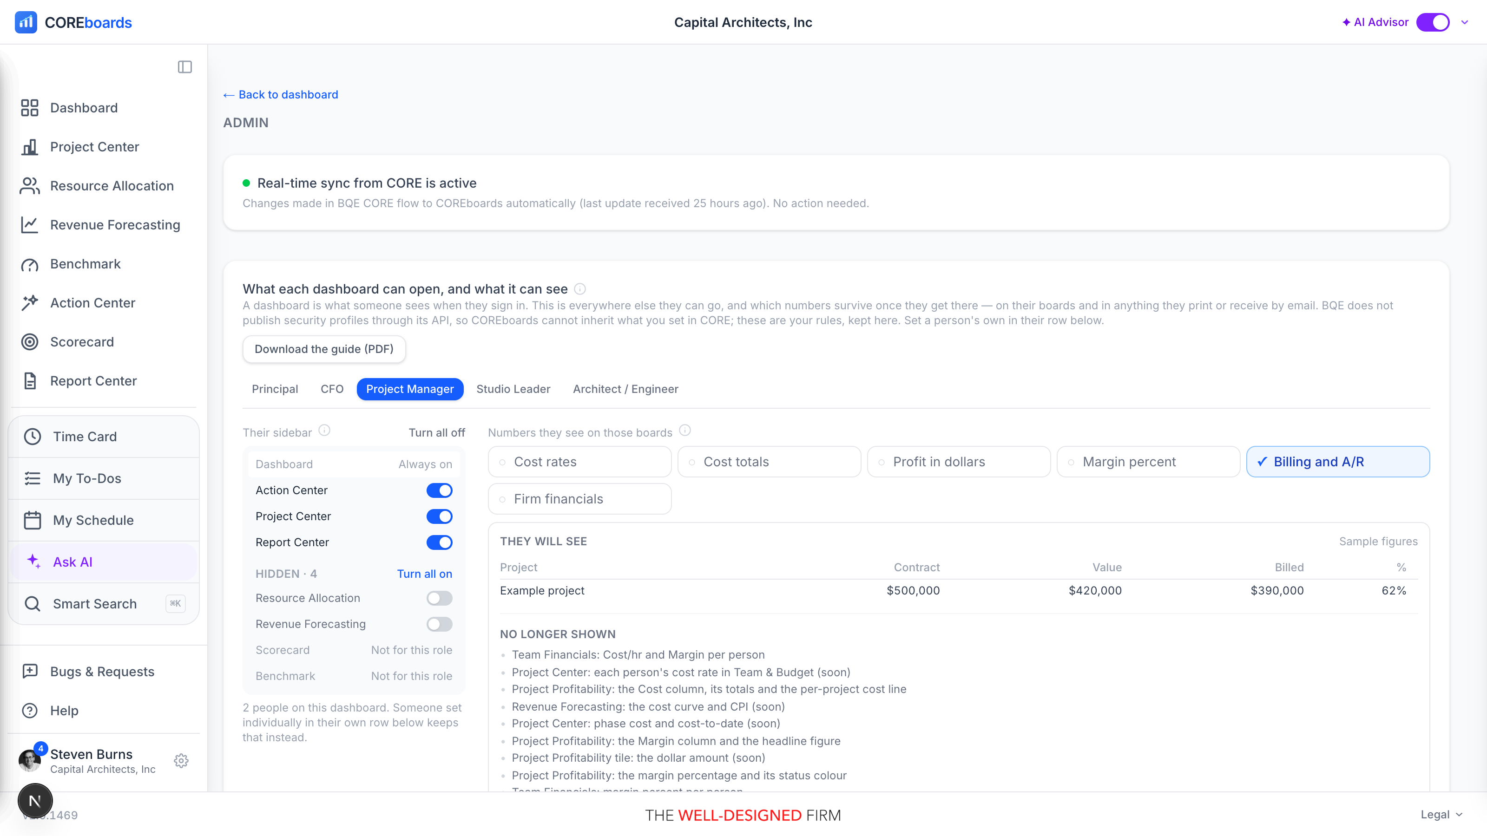
Task: Select the Cost totals option
Action: (x=769, y=462)
